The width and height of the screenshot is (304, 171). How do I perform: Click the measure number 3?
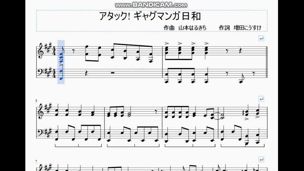36,101
